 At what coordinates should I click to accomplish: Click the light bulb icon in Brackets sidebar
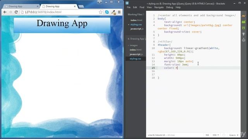[244, 34]
